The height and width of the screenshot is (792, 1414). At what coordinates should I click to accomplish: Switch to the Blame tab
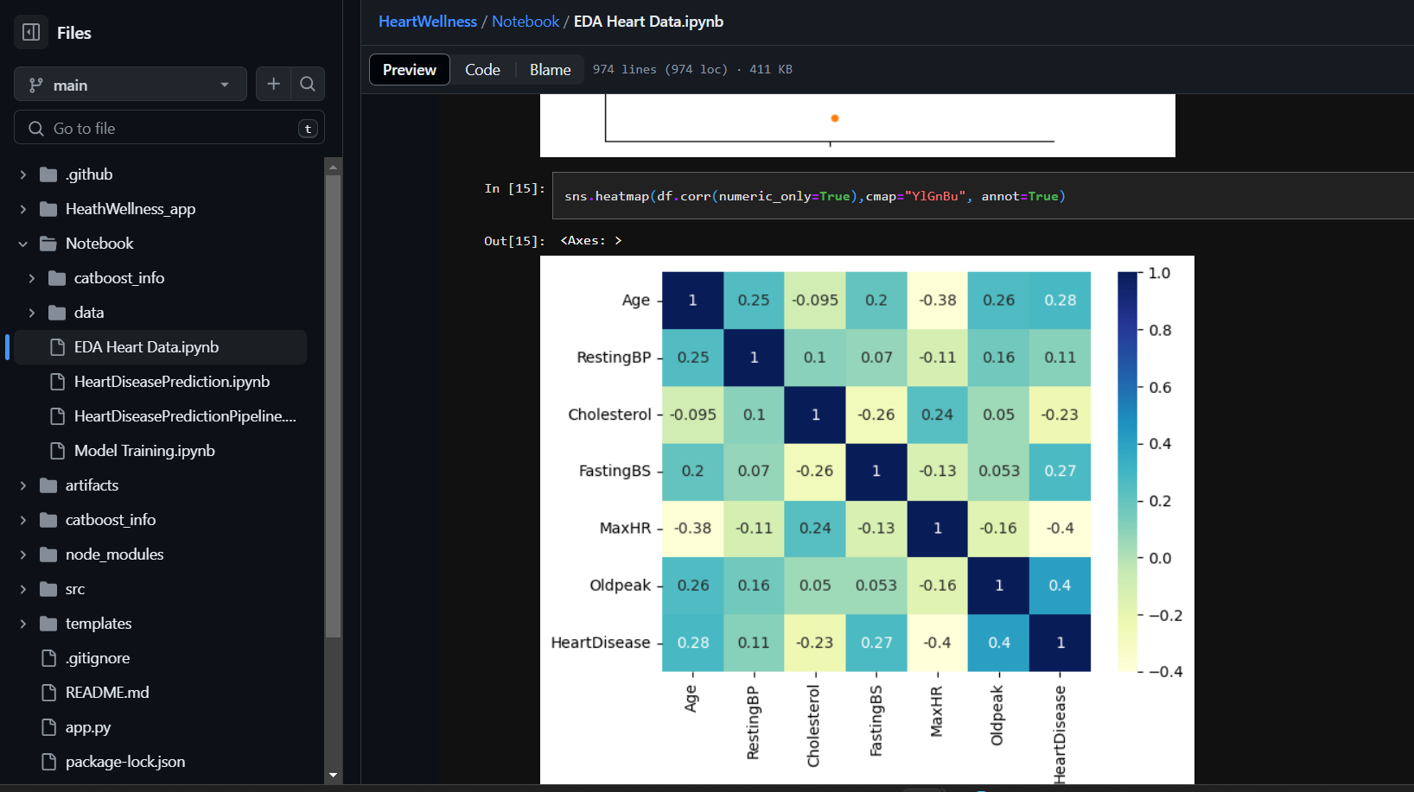coord(550,70)
